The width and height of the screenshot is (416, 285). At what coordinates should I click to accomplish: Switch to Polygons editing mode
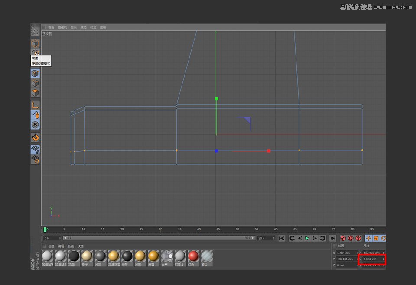[35, 92]
